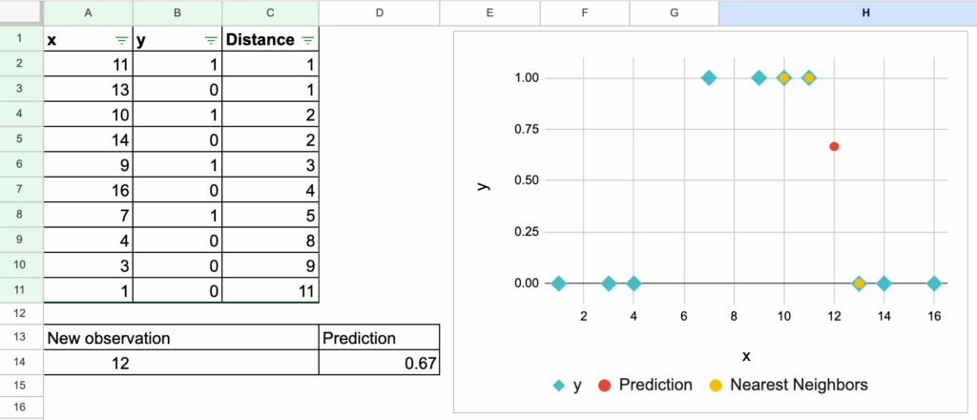Click the diamond data point at x=1
Image resolution: width=977 pixels, height=420 pixels.
click(x=559, y=283)
